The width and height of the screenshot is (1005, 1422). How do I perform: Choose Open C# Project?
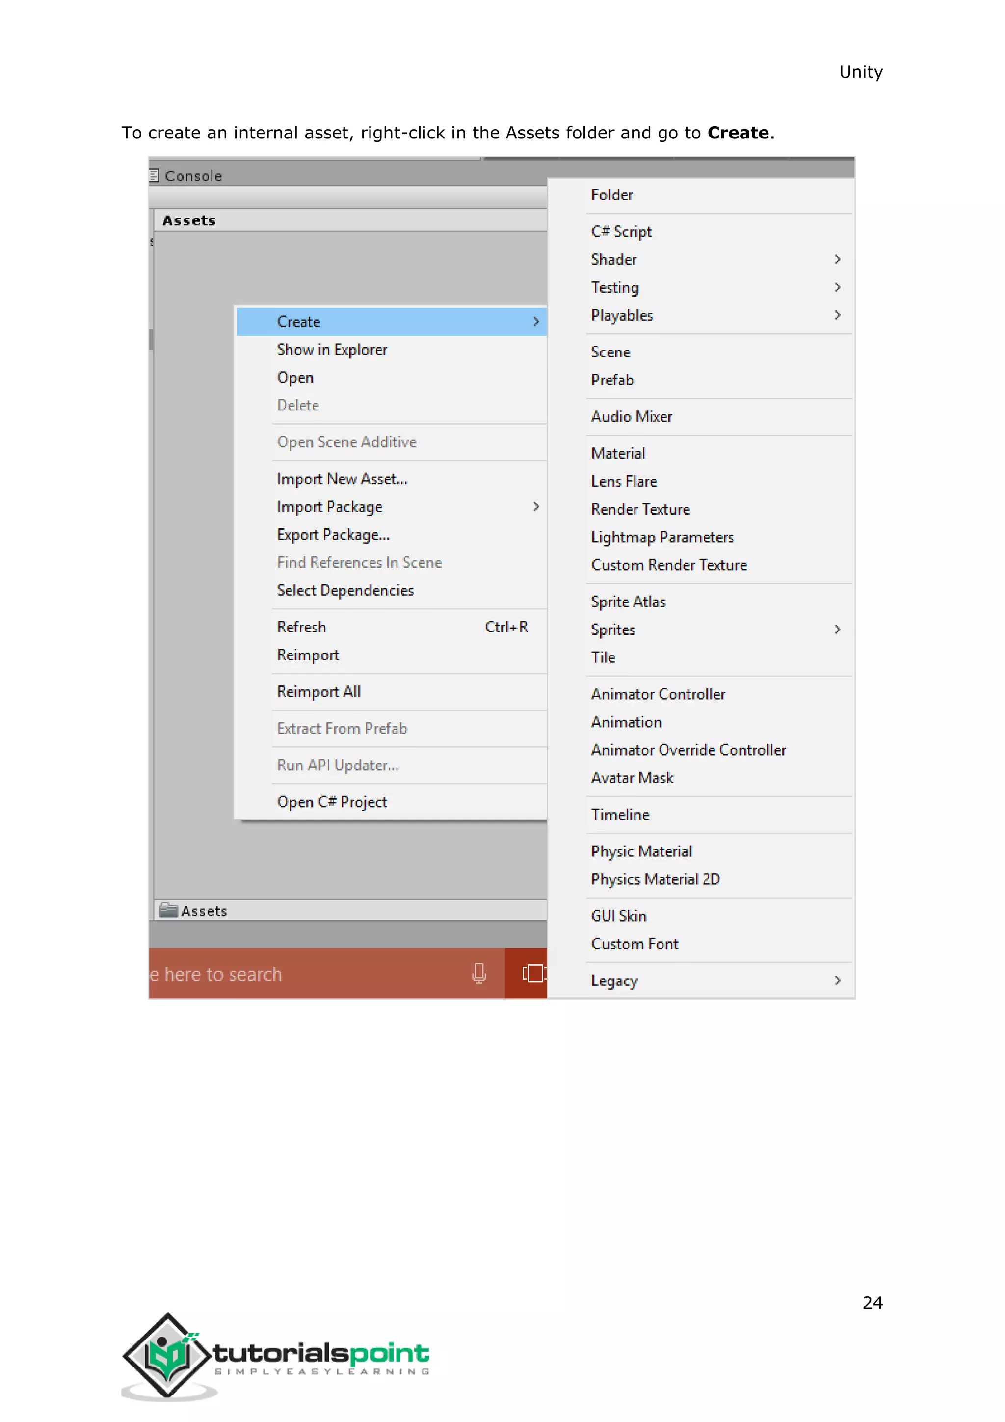[332, 802]
